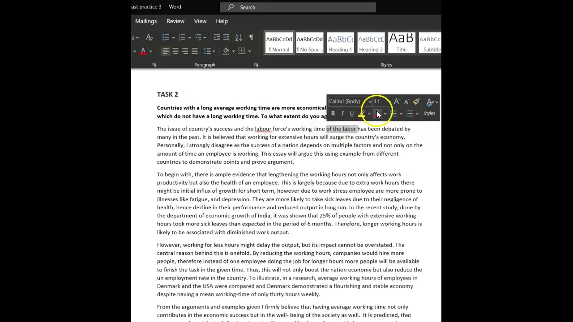Viewport: 573px width, 322px height.
Task: Open the Shading color dropdown arrow
Action: [233, 51]
